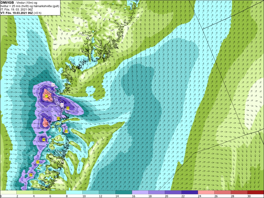Click the legend scale value 10

(84, 196)
